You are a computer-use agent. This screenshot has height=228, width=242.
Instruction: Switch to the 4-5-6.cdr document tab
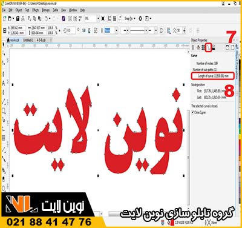(x=41, y=40)
